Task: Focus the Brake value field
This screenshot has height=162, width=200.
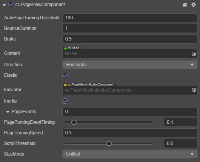Action: [x=130, y=39]
